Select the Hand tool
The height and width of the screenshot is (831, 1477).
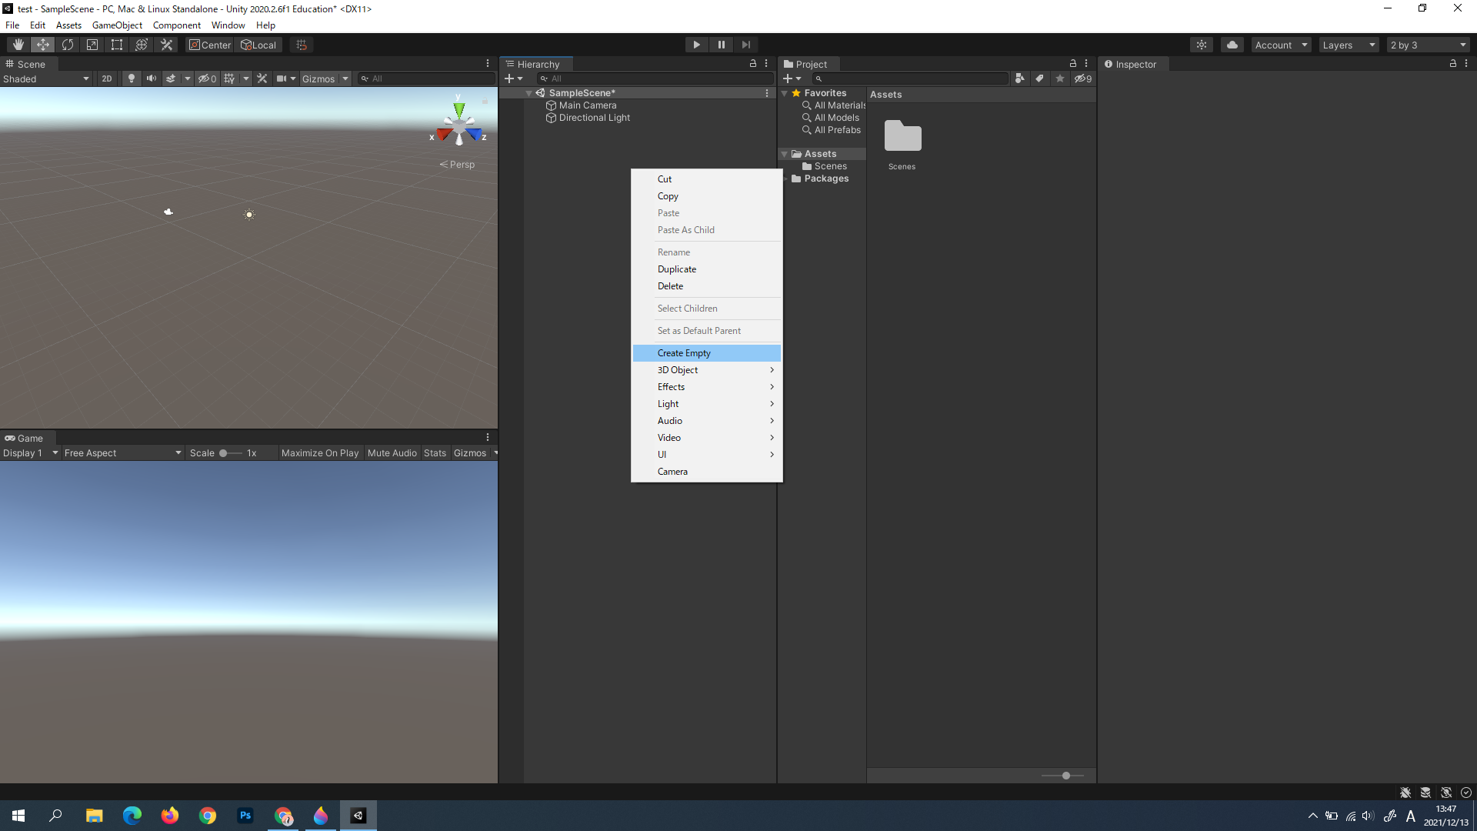[18, 45]
